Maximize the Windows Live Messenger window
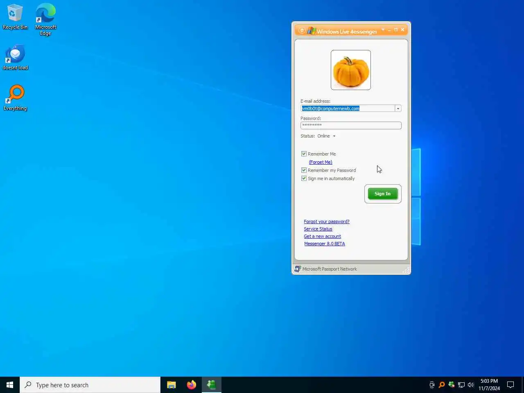 [396, 30]
